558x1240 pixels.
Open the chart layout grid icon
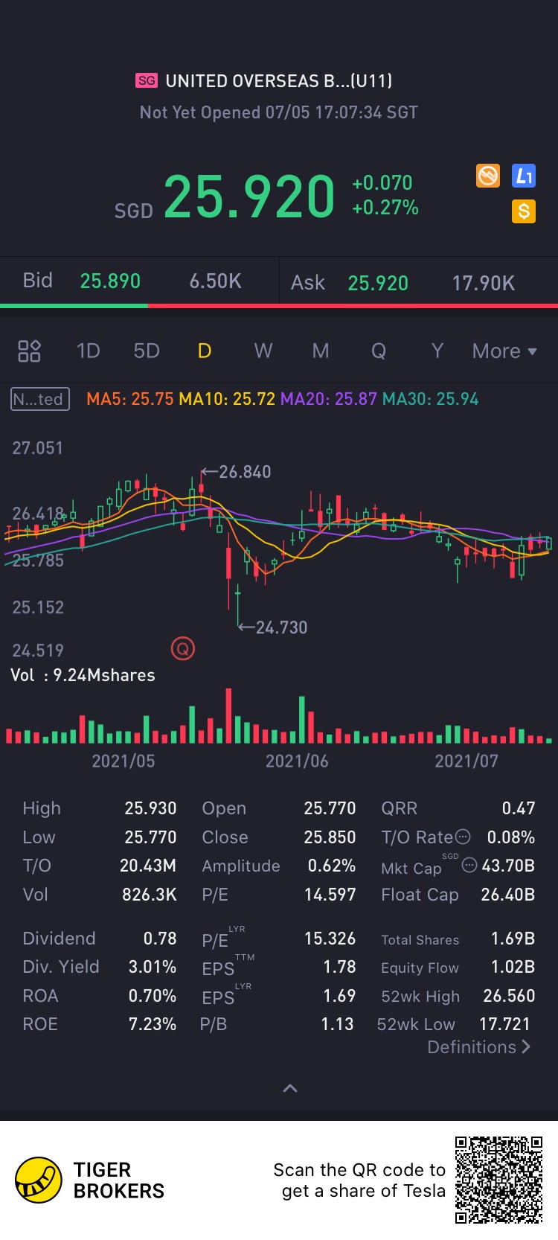click(x=29, y=351)
